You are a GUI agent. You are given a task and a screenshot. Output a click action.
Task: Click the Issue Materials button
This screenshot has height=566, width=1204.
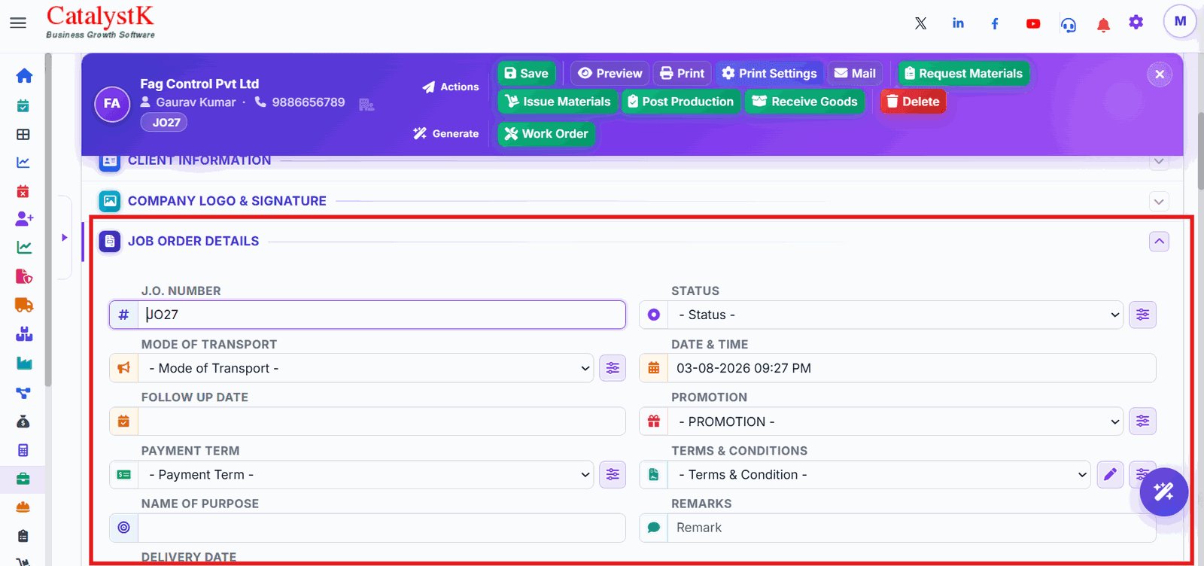[x=558, y=102]
